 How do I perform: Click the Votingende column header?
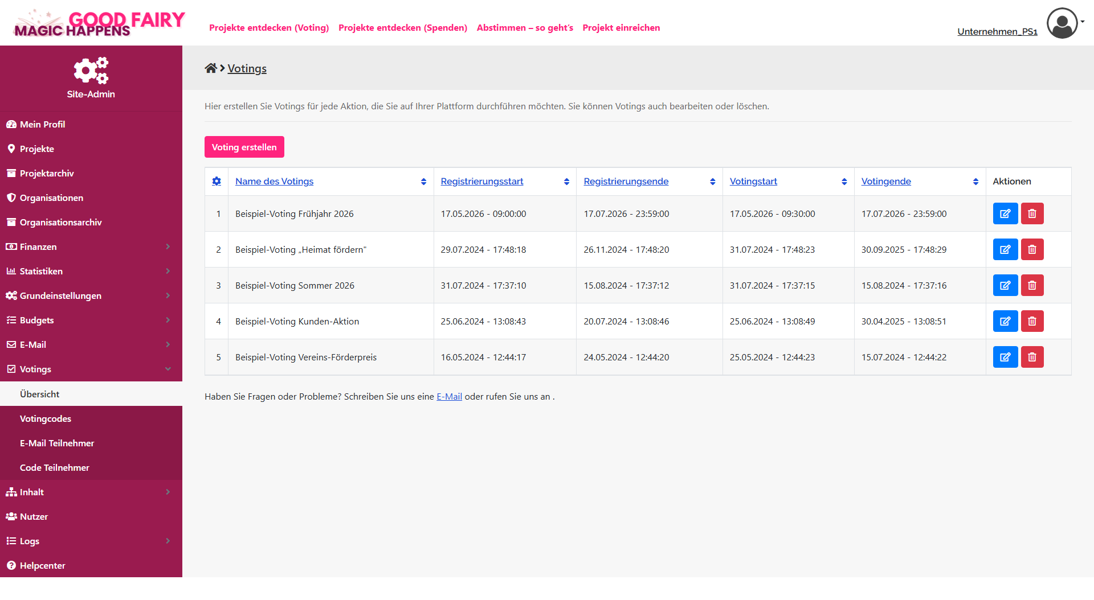point(886,181)
